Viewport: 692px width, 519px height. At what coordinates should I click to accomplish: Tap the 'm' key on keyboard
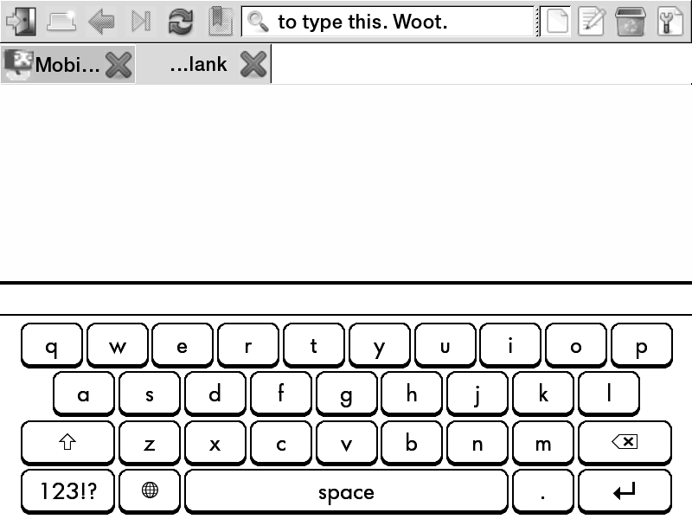point(543,443)
